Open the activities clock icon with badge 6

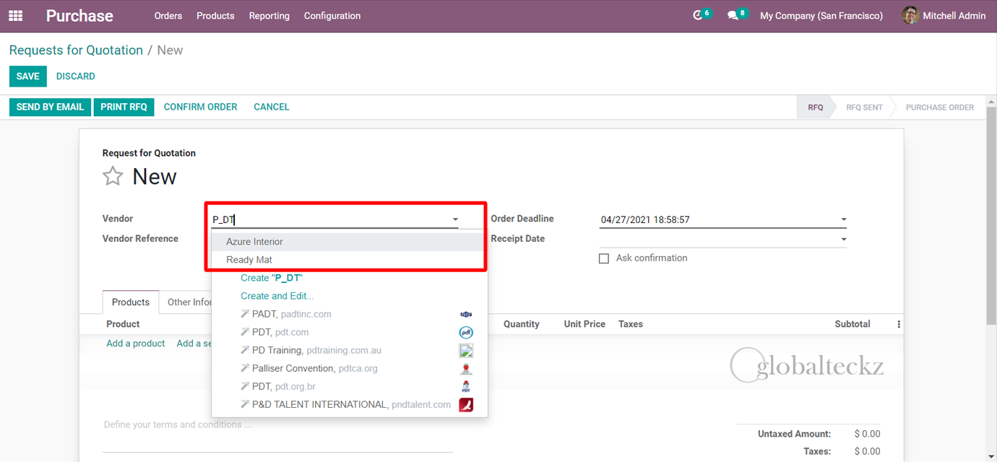coord(698,15)
